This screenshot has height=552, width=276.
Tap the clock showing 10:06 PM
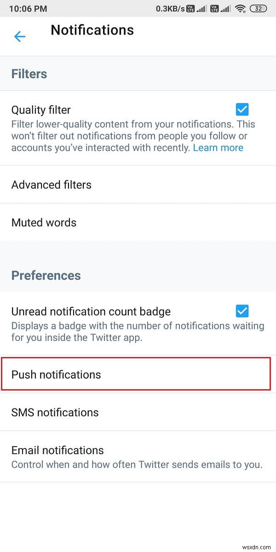point(28,8)
